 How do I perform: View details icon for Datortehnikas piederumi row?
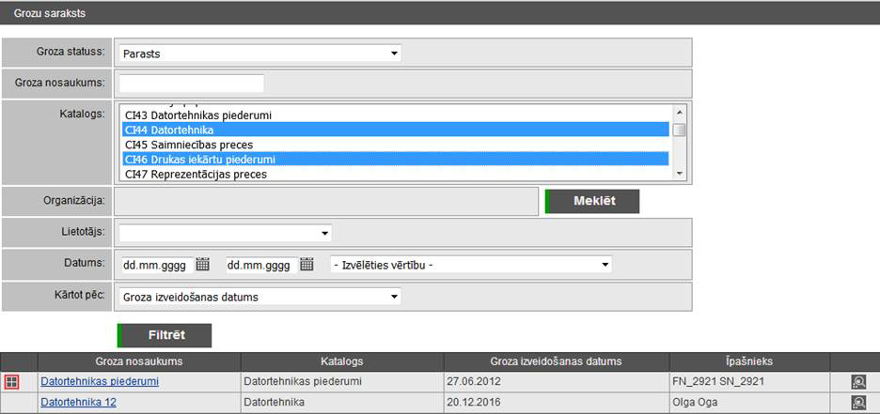click(x=857, y=382)
